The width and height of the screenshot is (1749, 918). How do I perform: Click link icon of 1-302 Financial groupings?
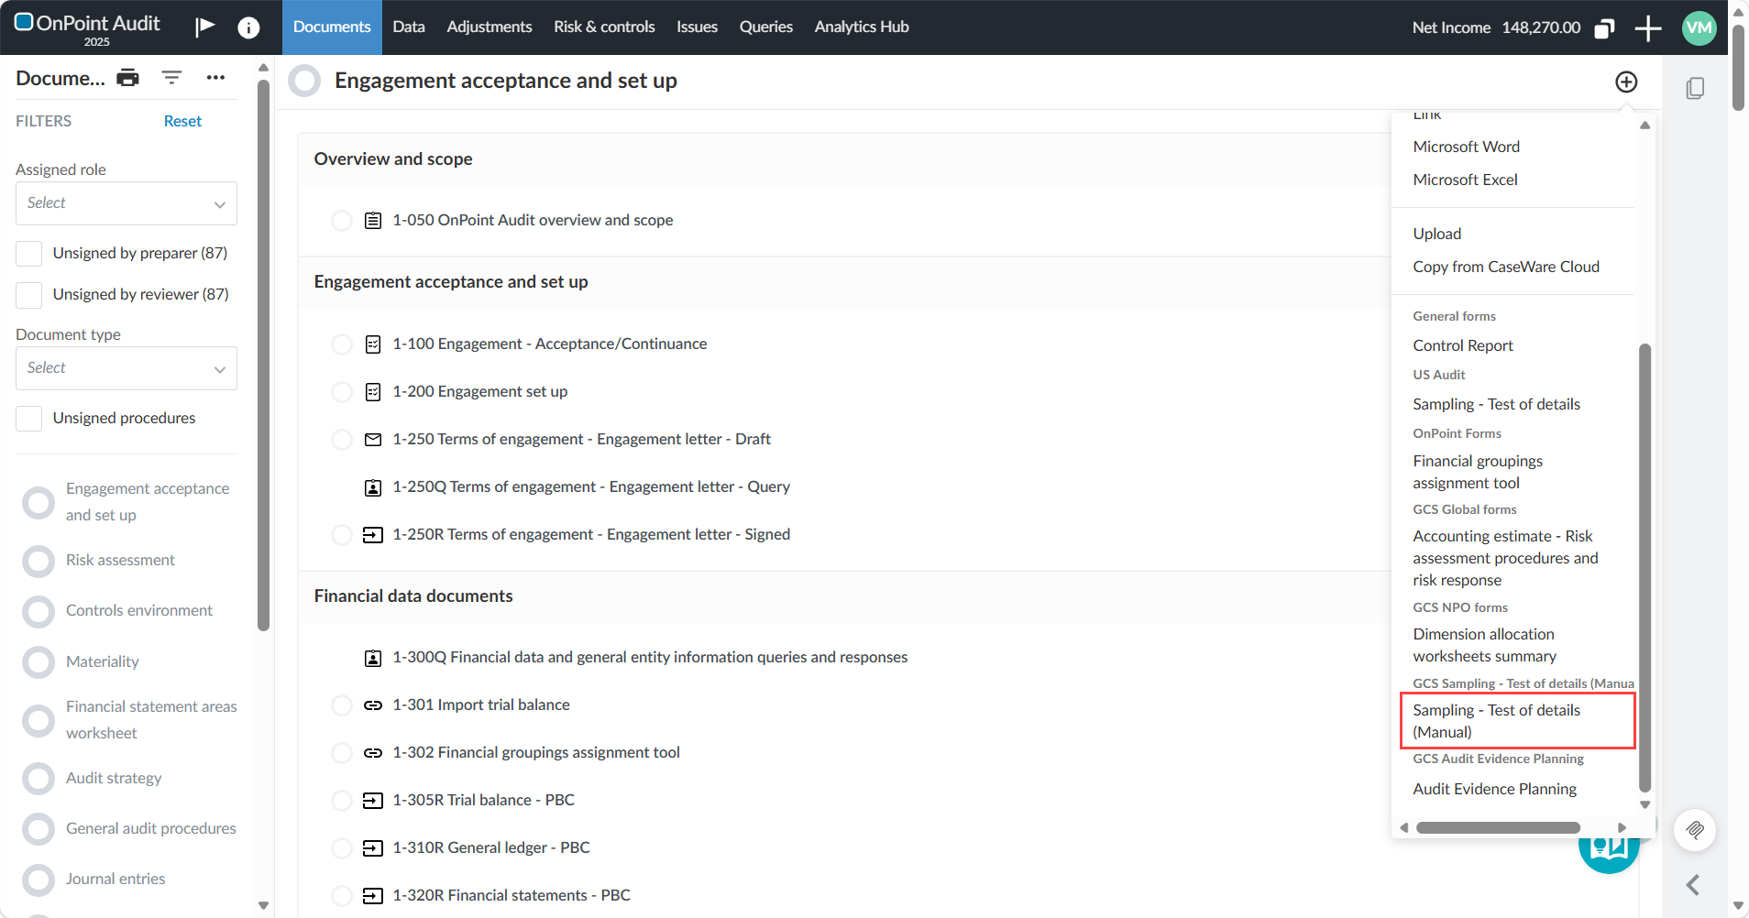(x=373, y=753)
